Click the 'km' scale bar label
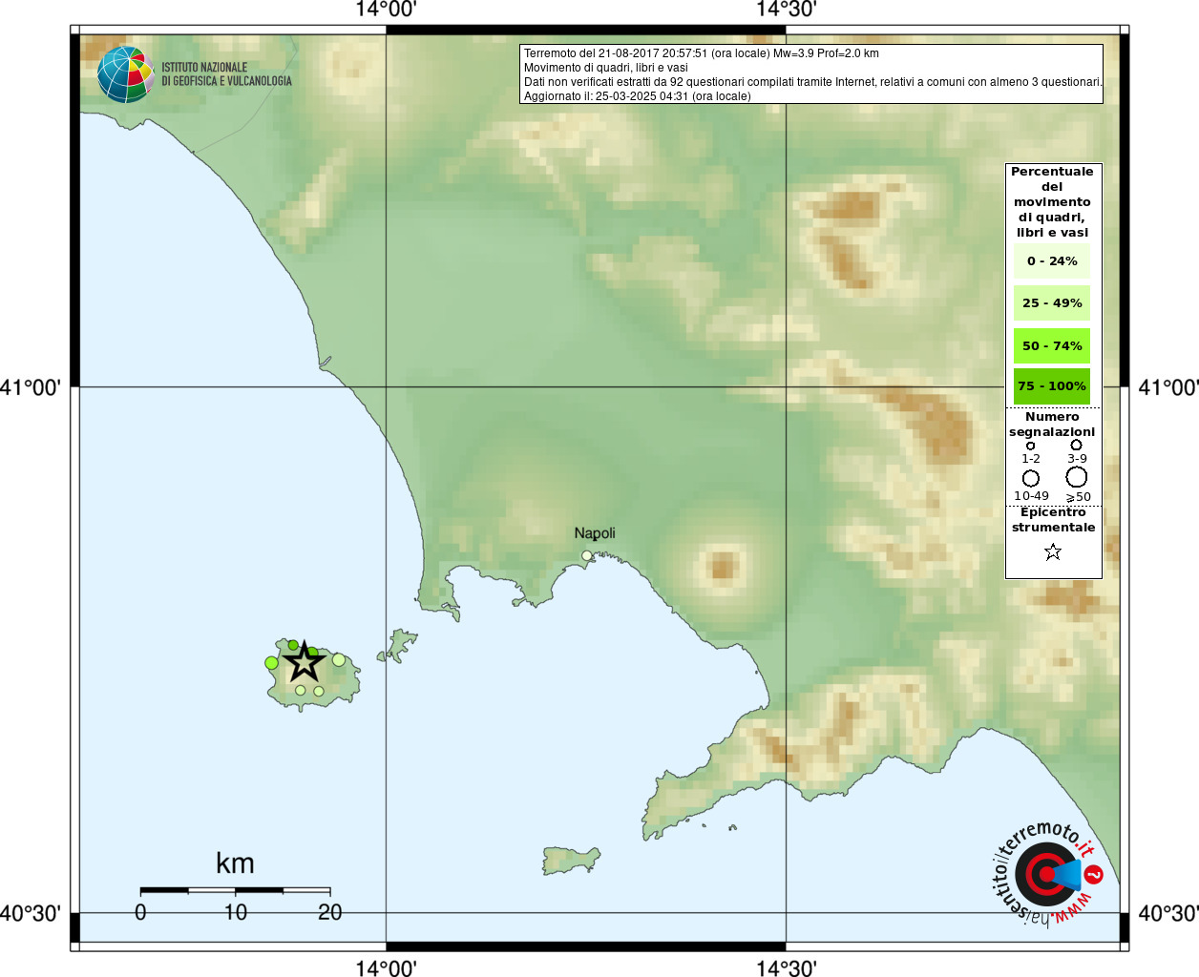1199x977 pixels. (235, 863)
